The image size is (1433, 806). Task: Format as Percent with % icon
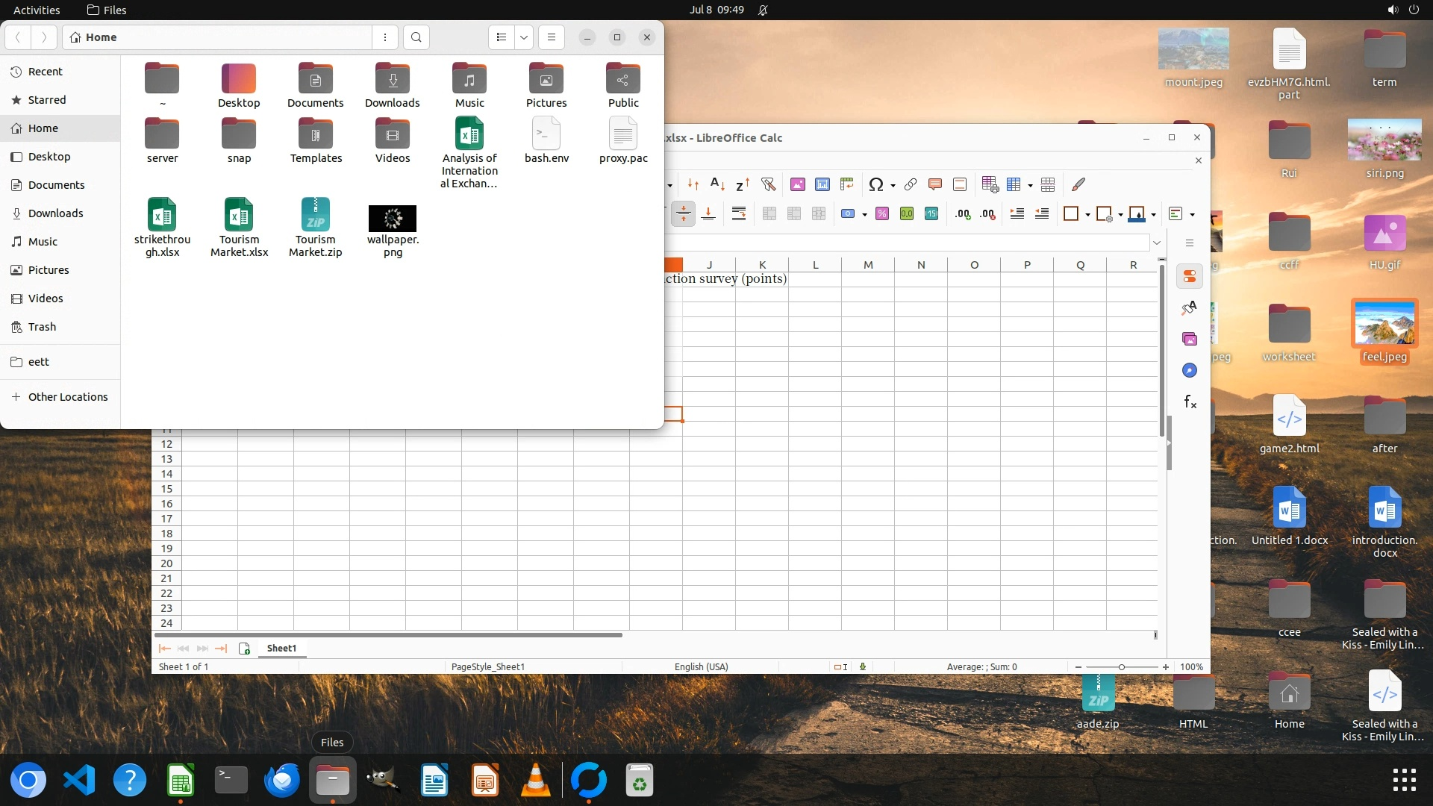[881, 214]
